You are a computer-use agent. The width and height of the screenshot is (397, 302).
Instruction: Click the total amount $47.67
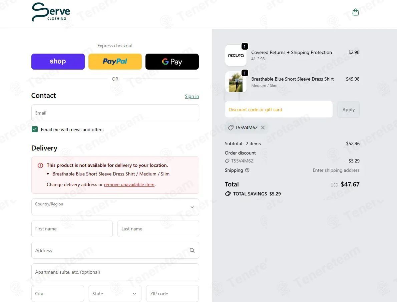(x=350, y=184)
